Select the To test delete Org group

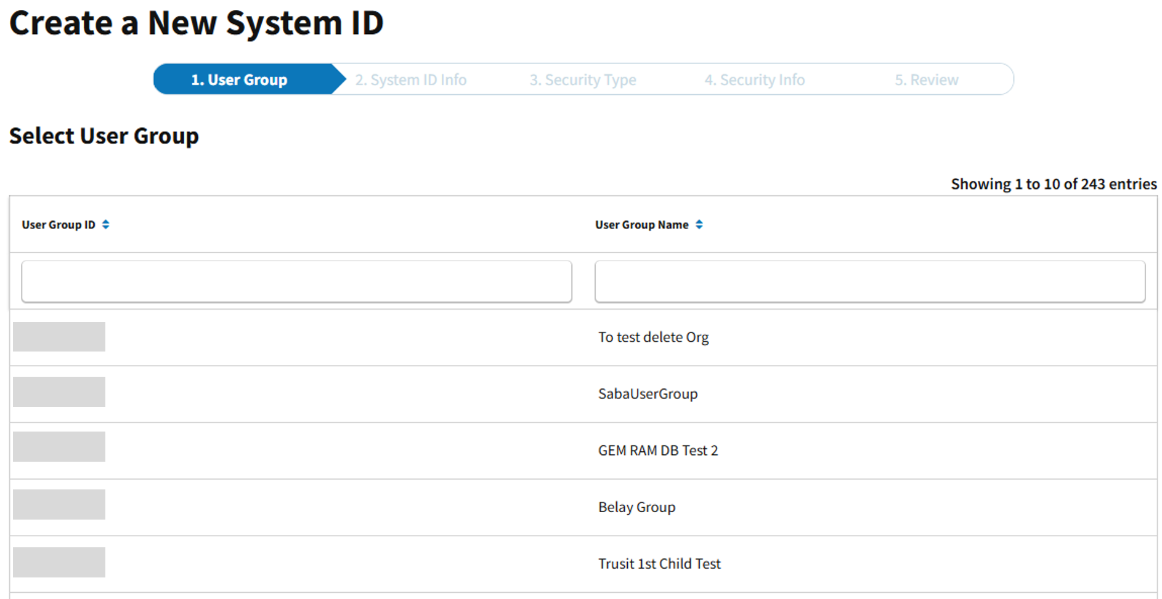(653, 337)
